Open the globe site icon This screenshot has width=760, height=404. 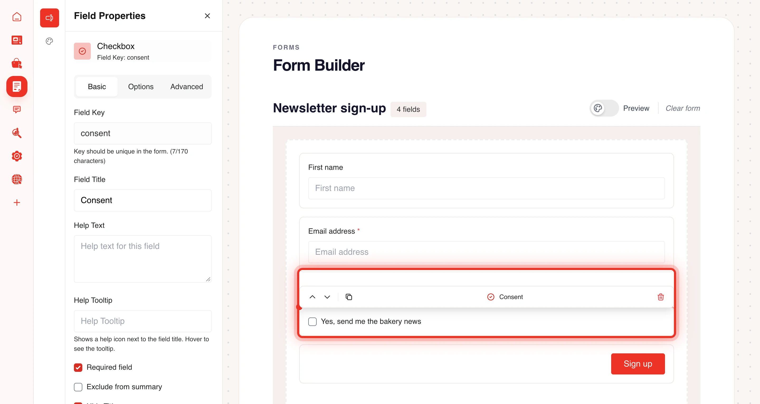(17, 179)
